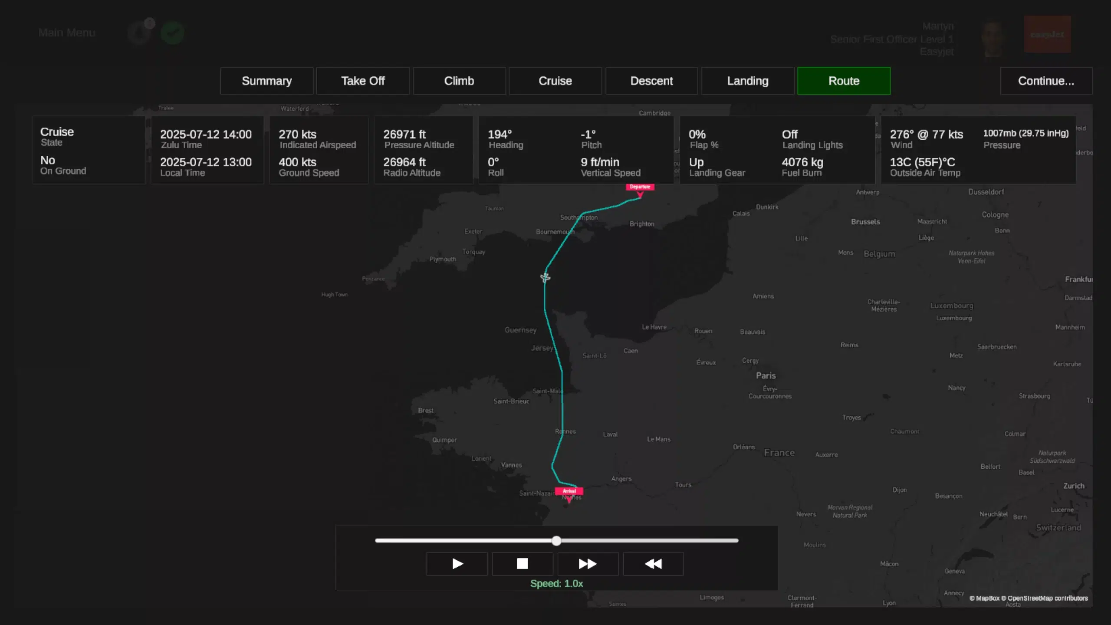Switch to the Take Off tab
Viewport: 1111px width, 625px height.
(x=363, y=81)
